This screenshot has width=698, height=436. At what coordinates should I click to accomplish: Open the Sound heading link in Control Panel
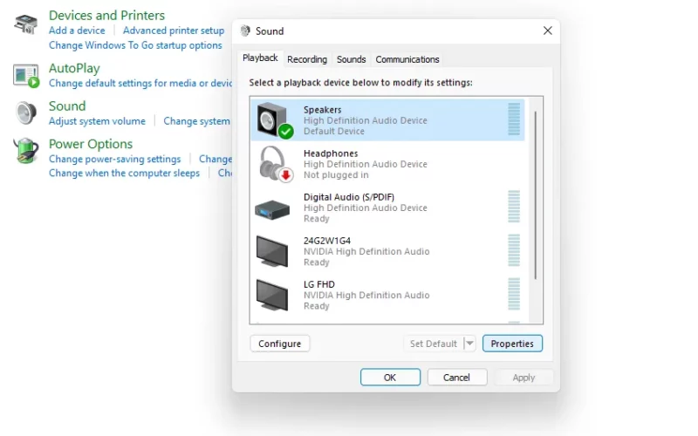67,106
